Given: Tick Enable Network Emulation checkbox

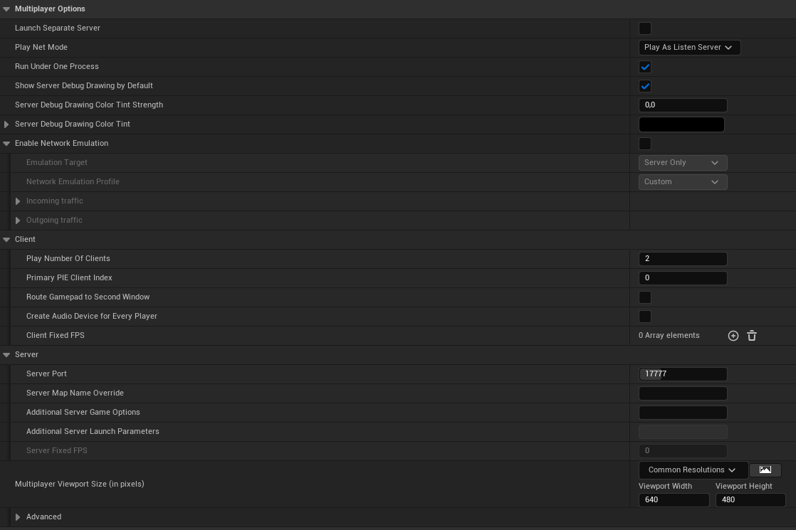Looking at the screenshot, I should coord(645,144).
